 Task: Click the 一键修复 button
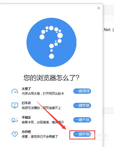82,105
